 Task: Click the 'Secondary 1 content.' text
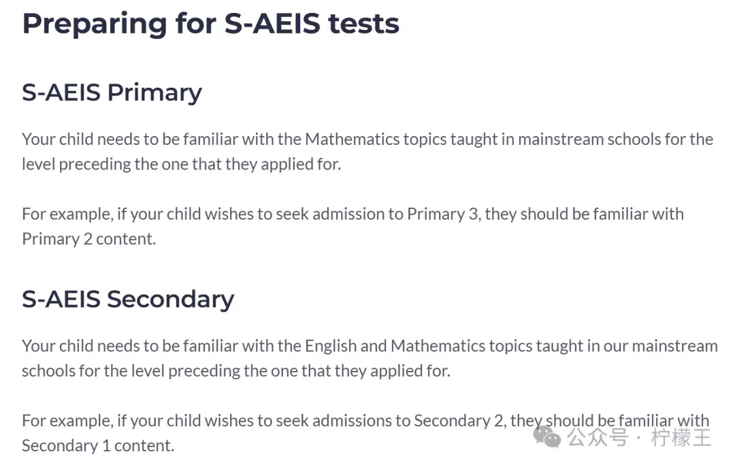[98, 446]
